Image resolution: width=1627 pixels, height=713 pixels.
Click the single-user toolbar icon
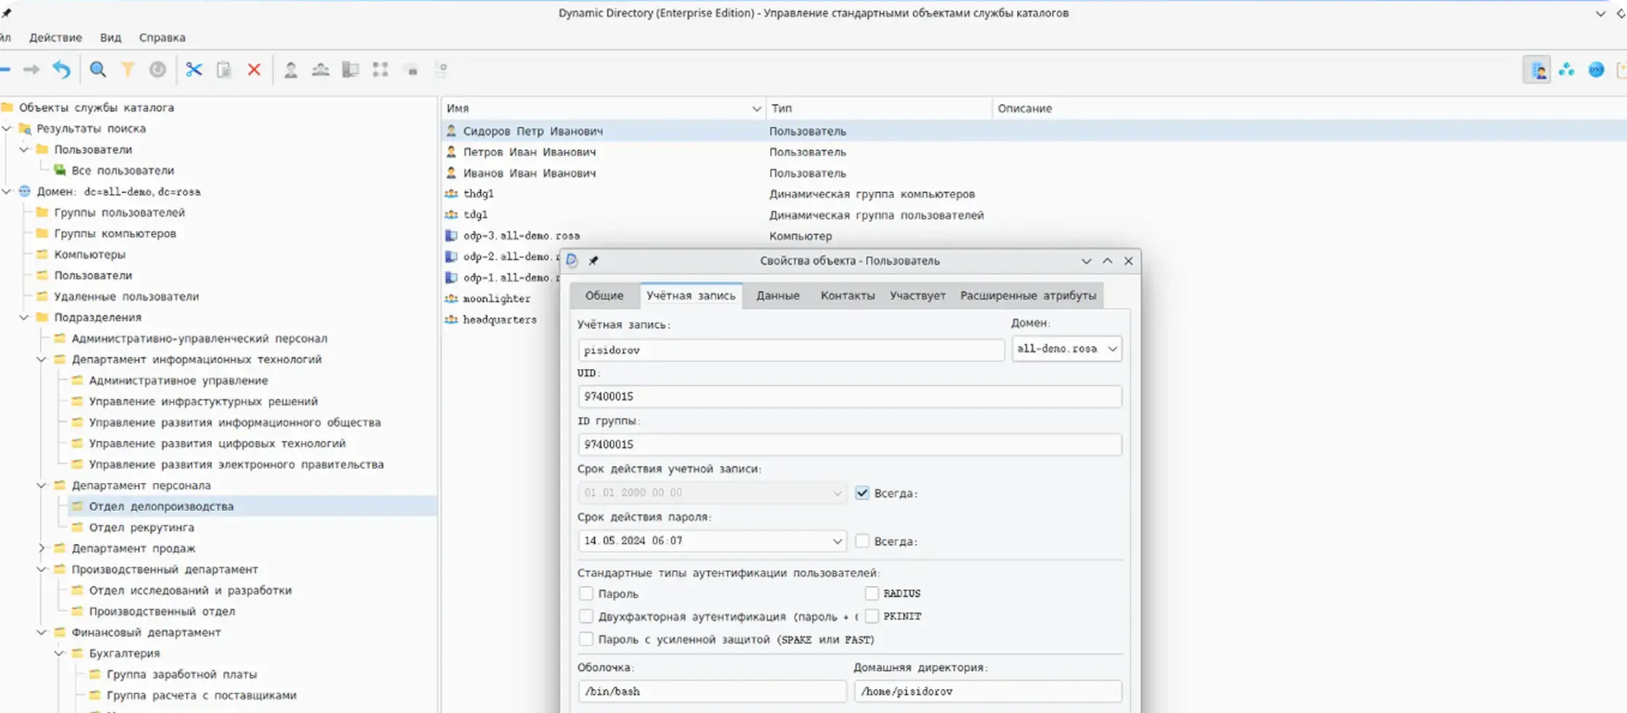[x=291, y=70]
